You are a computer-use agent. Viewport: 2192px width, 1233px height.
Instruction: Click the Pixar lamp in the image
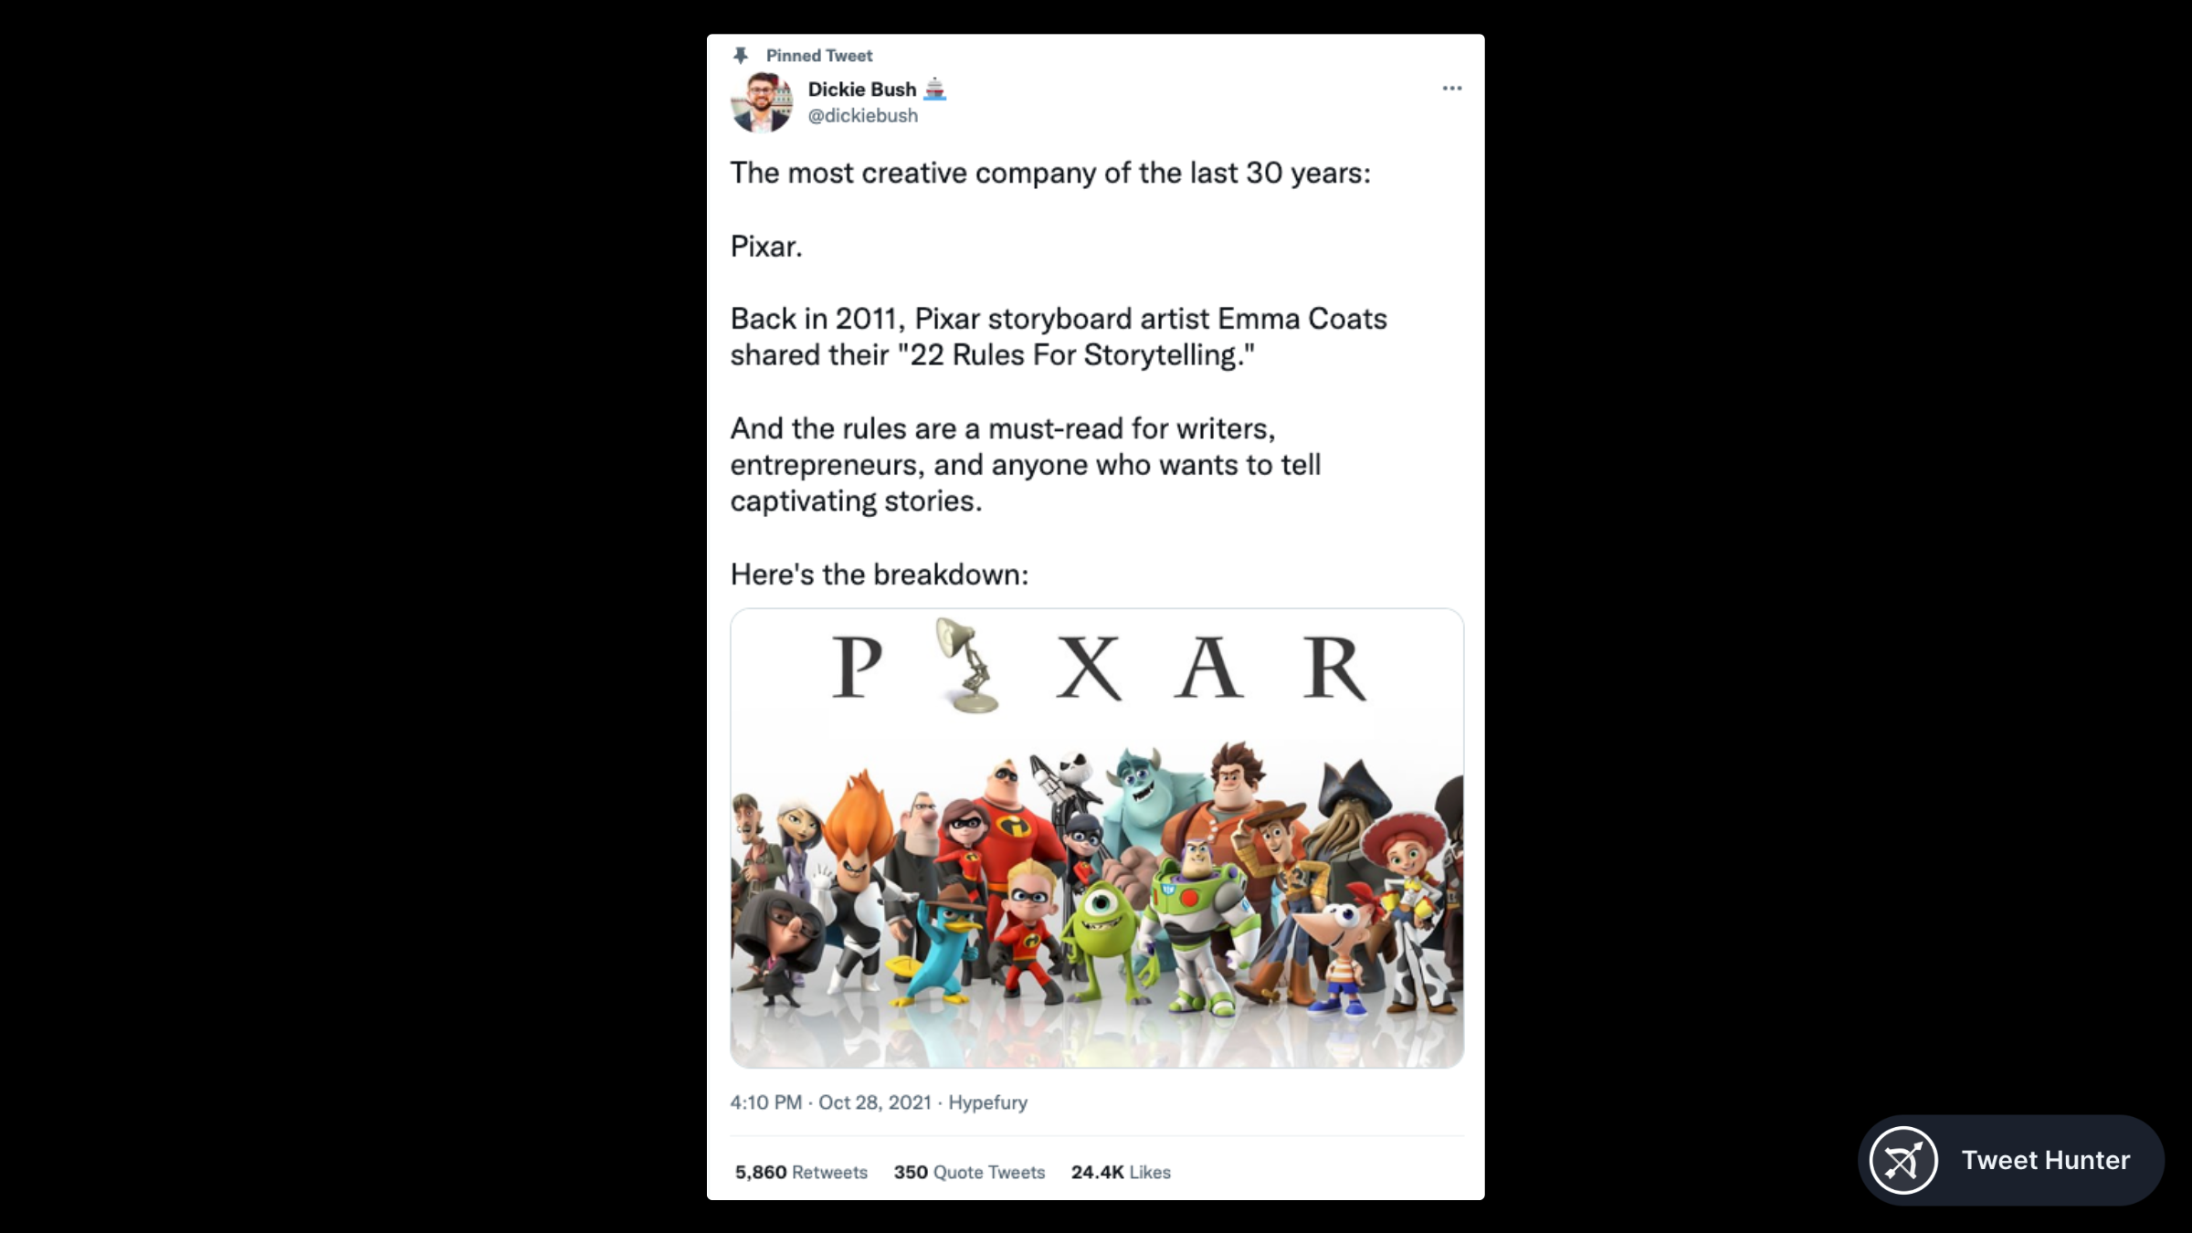(x=966, y=665)
